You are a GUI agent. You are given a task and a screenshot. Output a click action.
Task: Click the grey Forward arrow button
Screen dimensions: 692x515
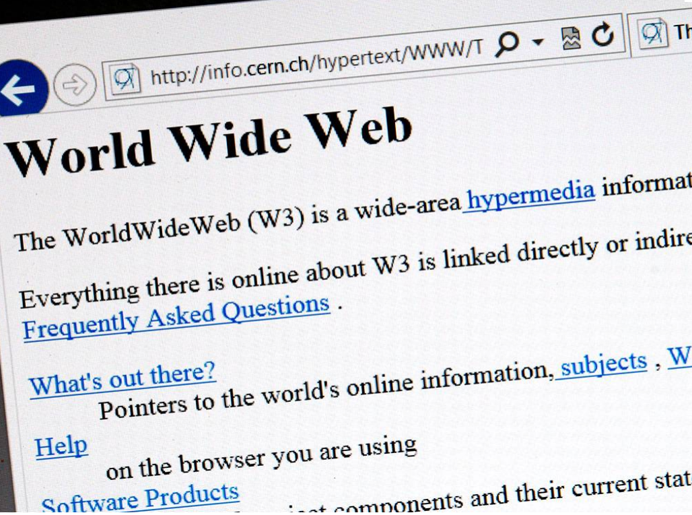(75, 84)
